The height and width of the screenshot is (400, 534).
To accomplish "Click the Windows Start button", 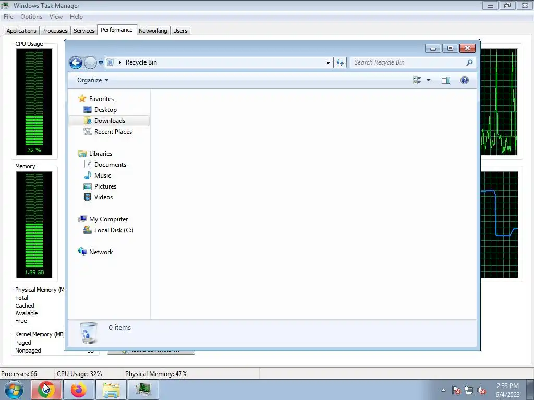I will [x=14, y=390].
